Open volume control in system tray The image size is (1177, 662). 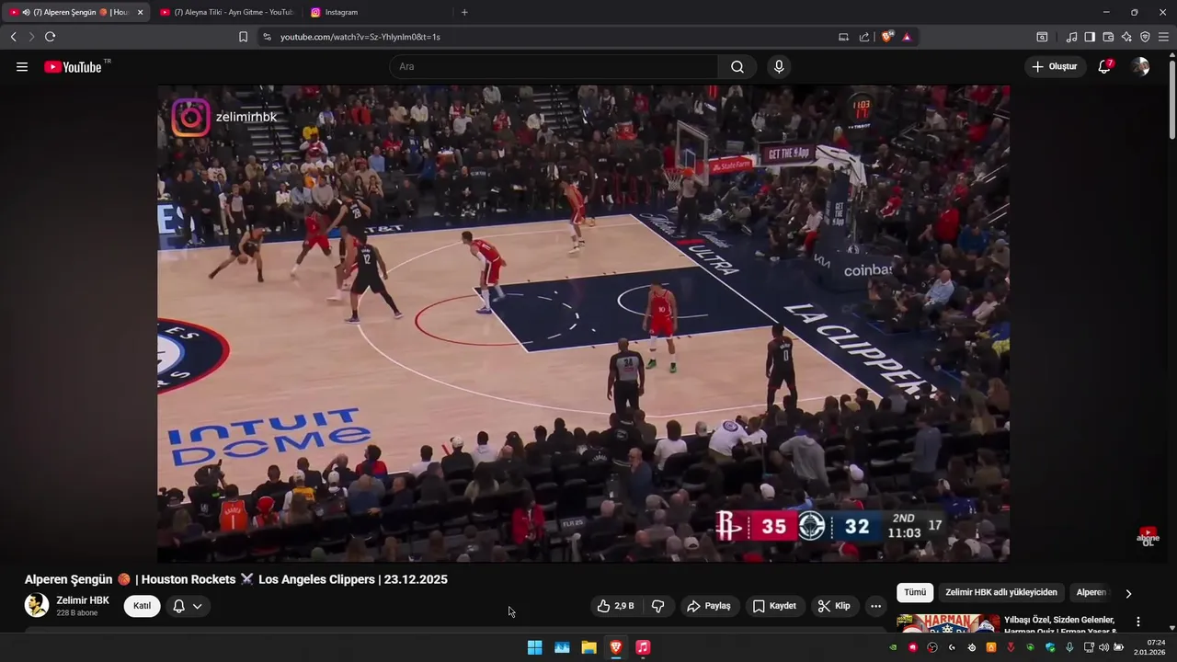[x=1103, y=647]
